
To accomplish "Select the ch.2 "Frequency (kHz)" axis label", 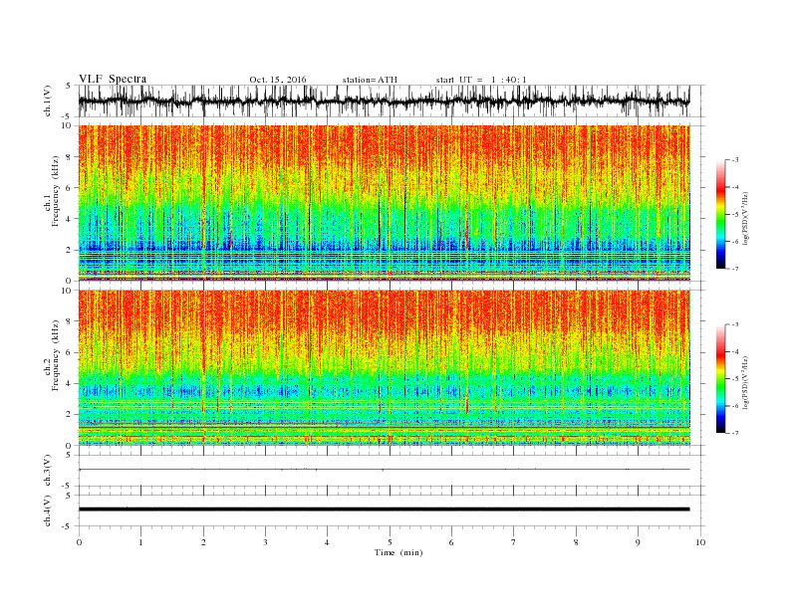I will (56, 354).
